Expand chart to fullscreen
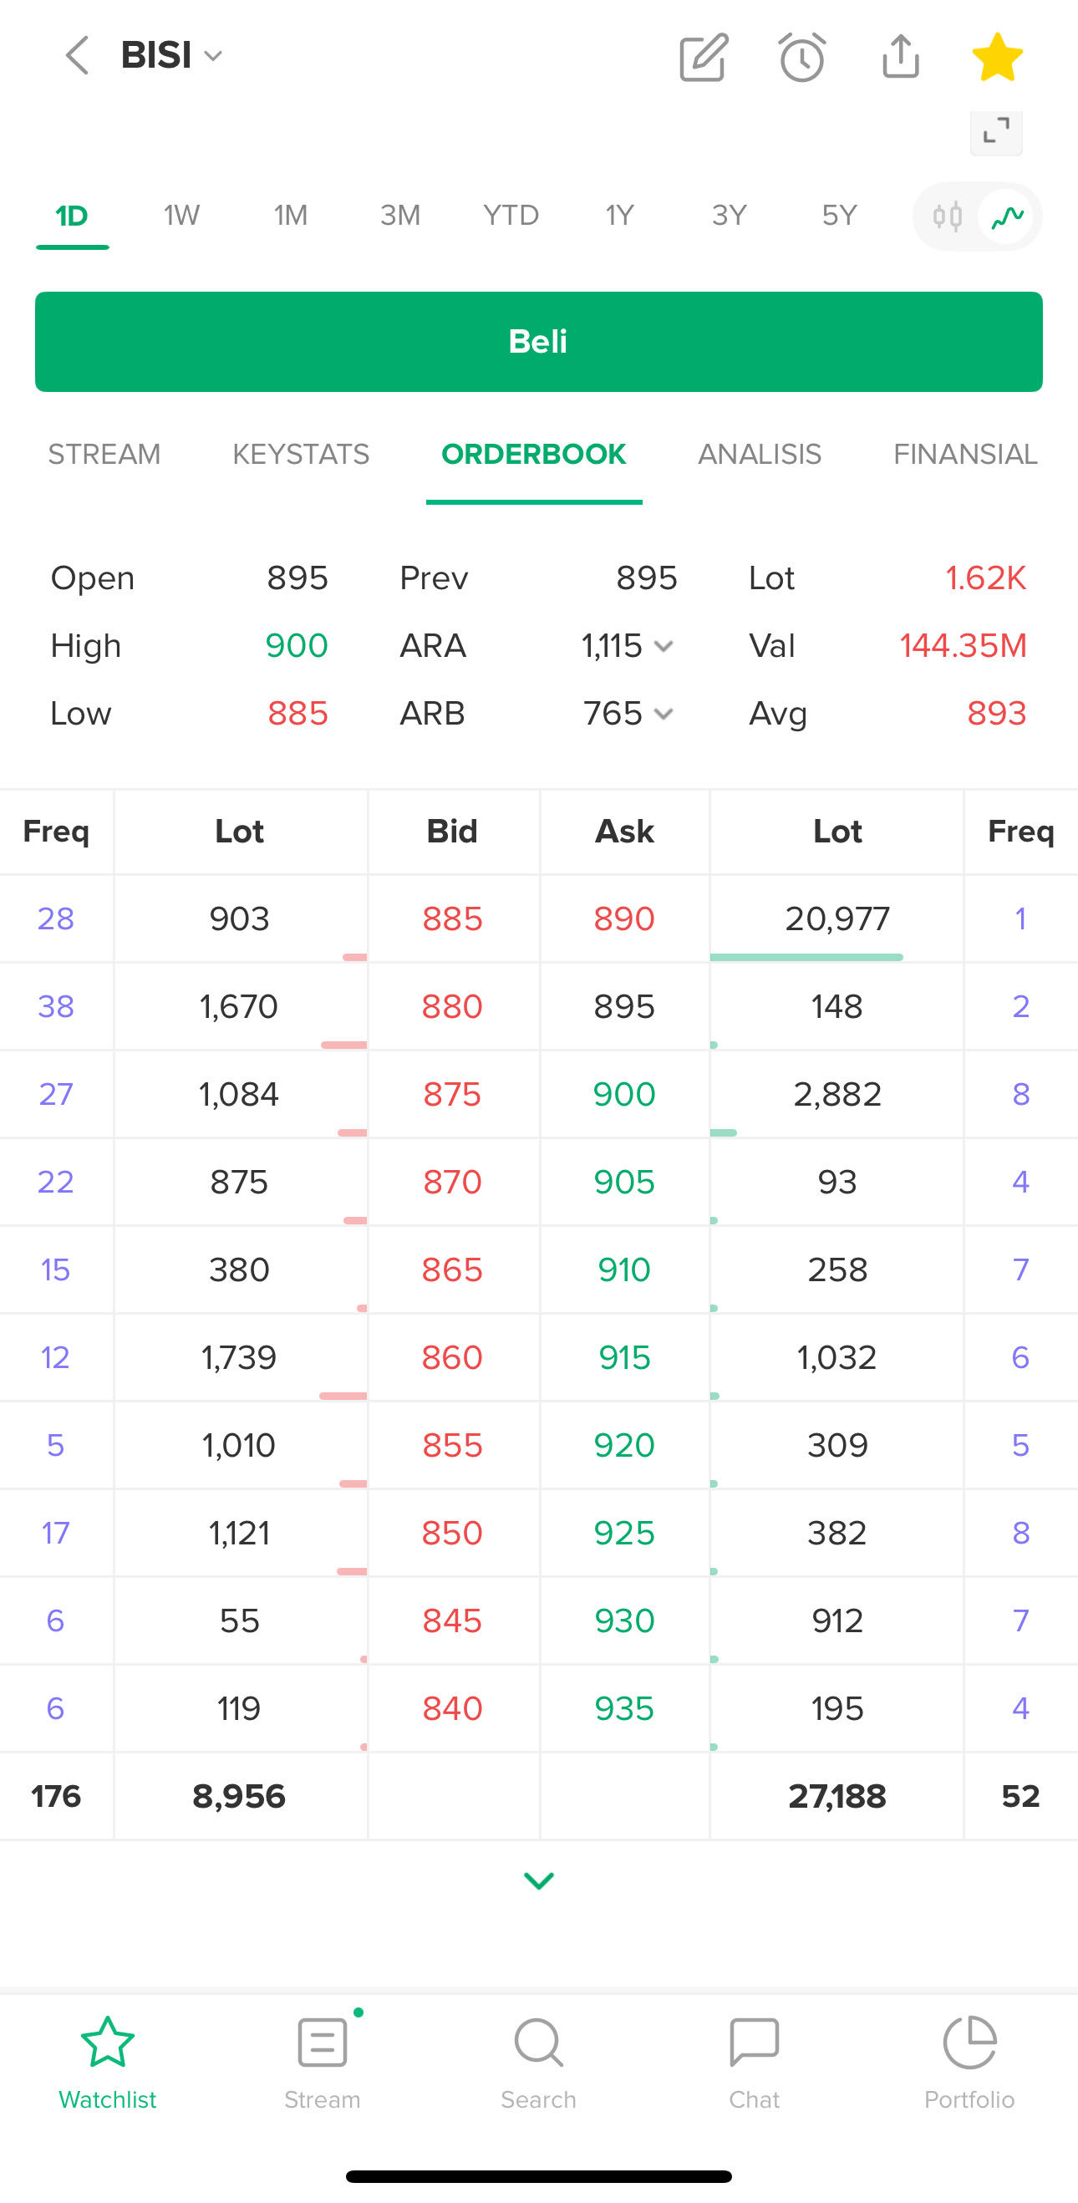This screenshot has width=1078, height=2203. click(x=996, y=132)
